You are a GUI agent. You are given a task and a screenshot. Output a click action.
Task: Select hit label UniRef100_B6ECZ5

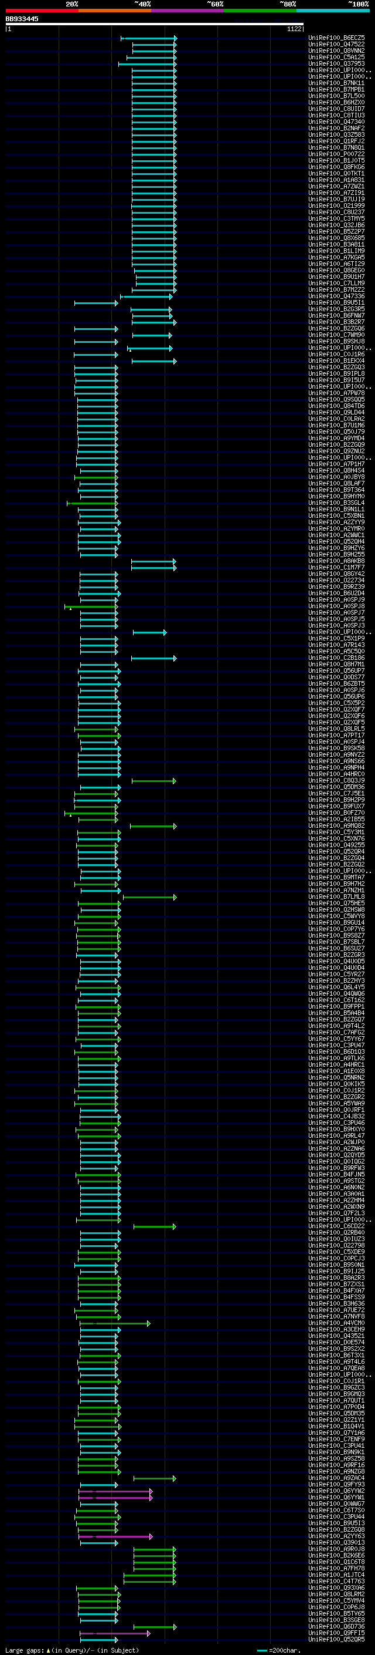pyautogui.click(x=336, y=38)
